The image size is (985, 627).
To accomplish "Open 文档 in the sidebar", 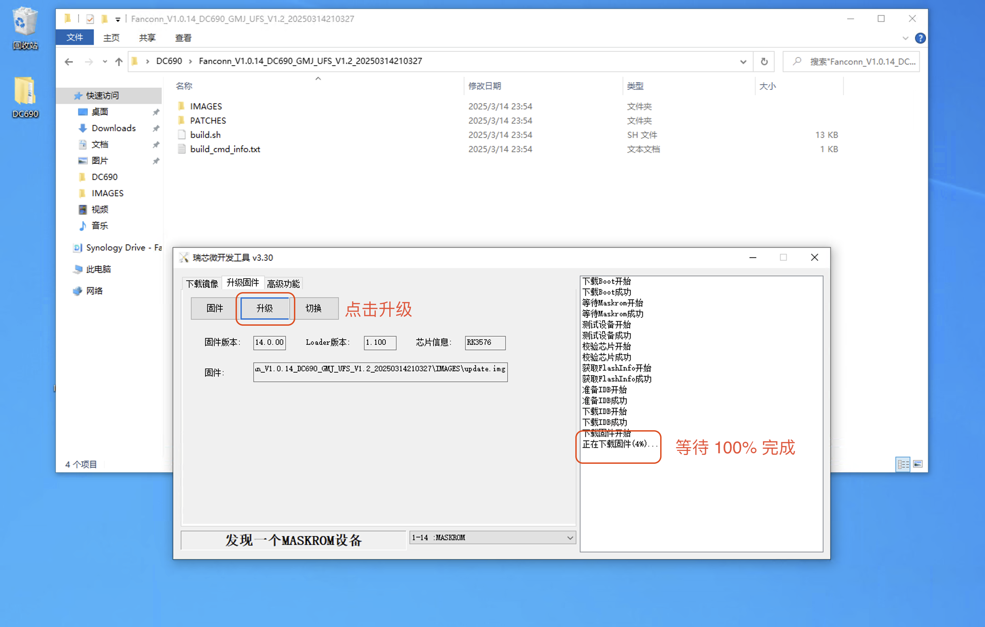I will (x=99, y=145).
